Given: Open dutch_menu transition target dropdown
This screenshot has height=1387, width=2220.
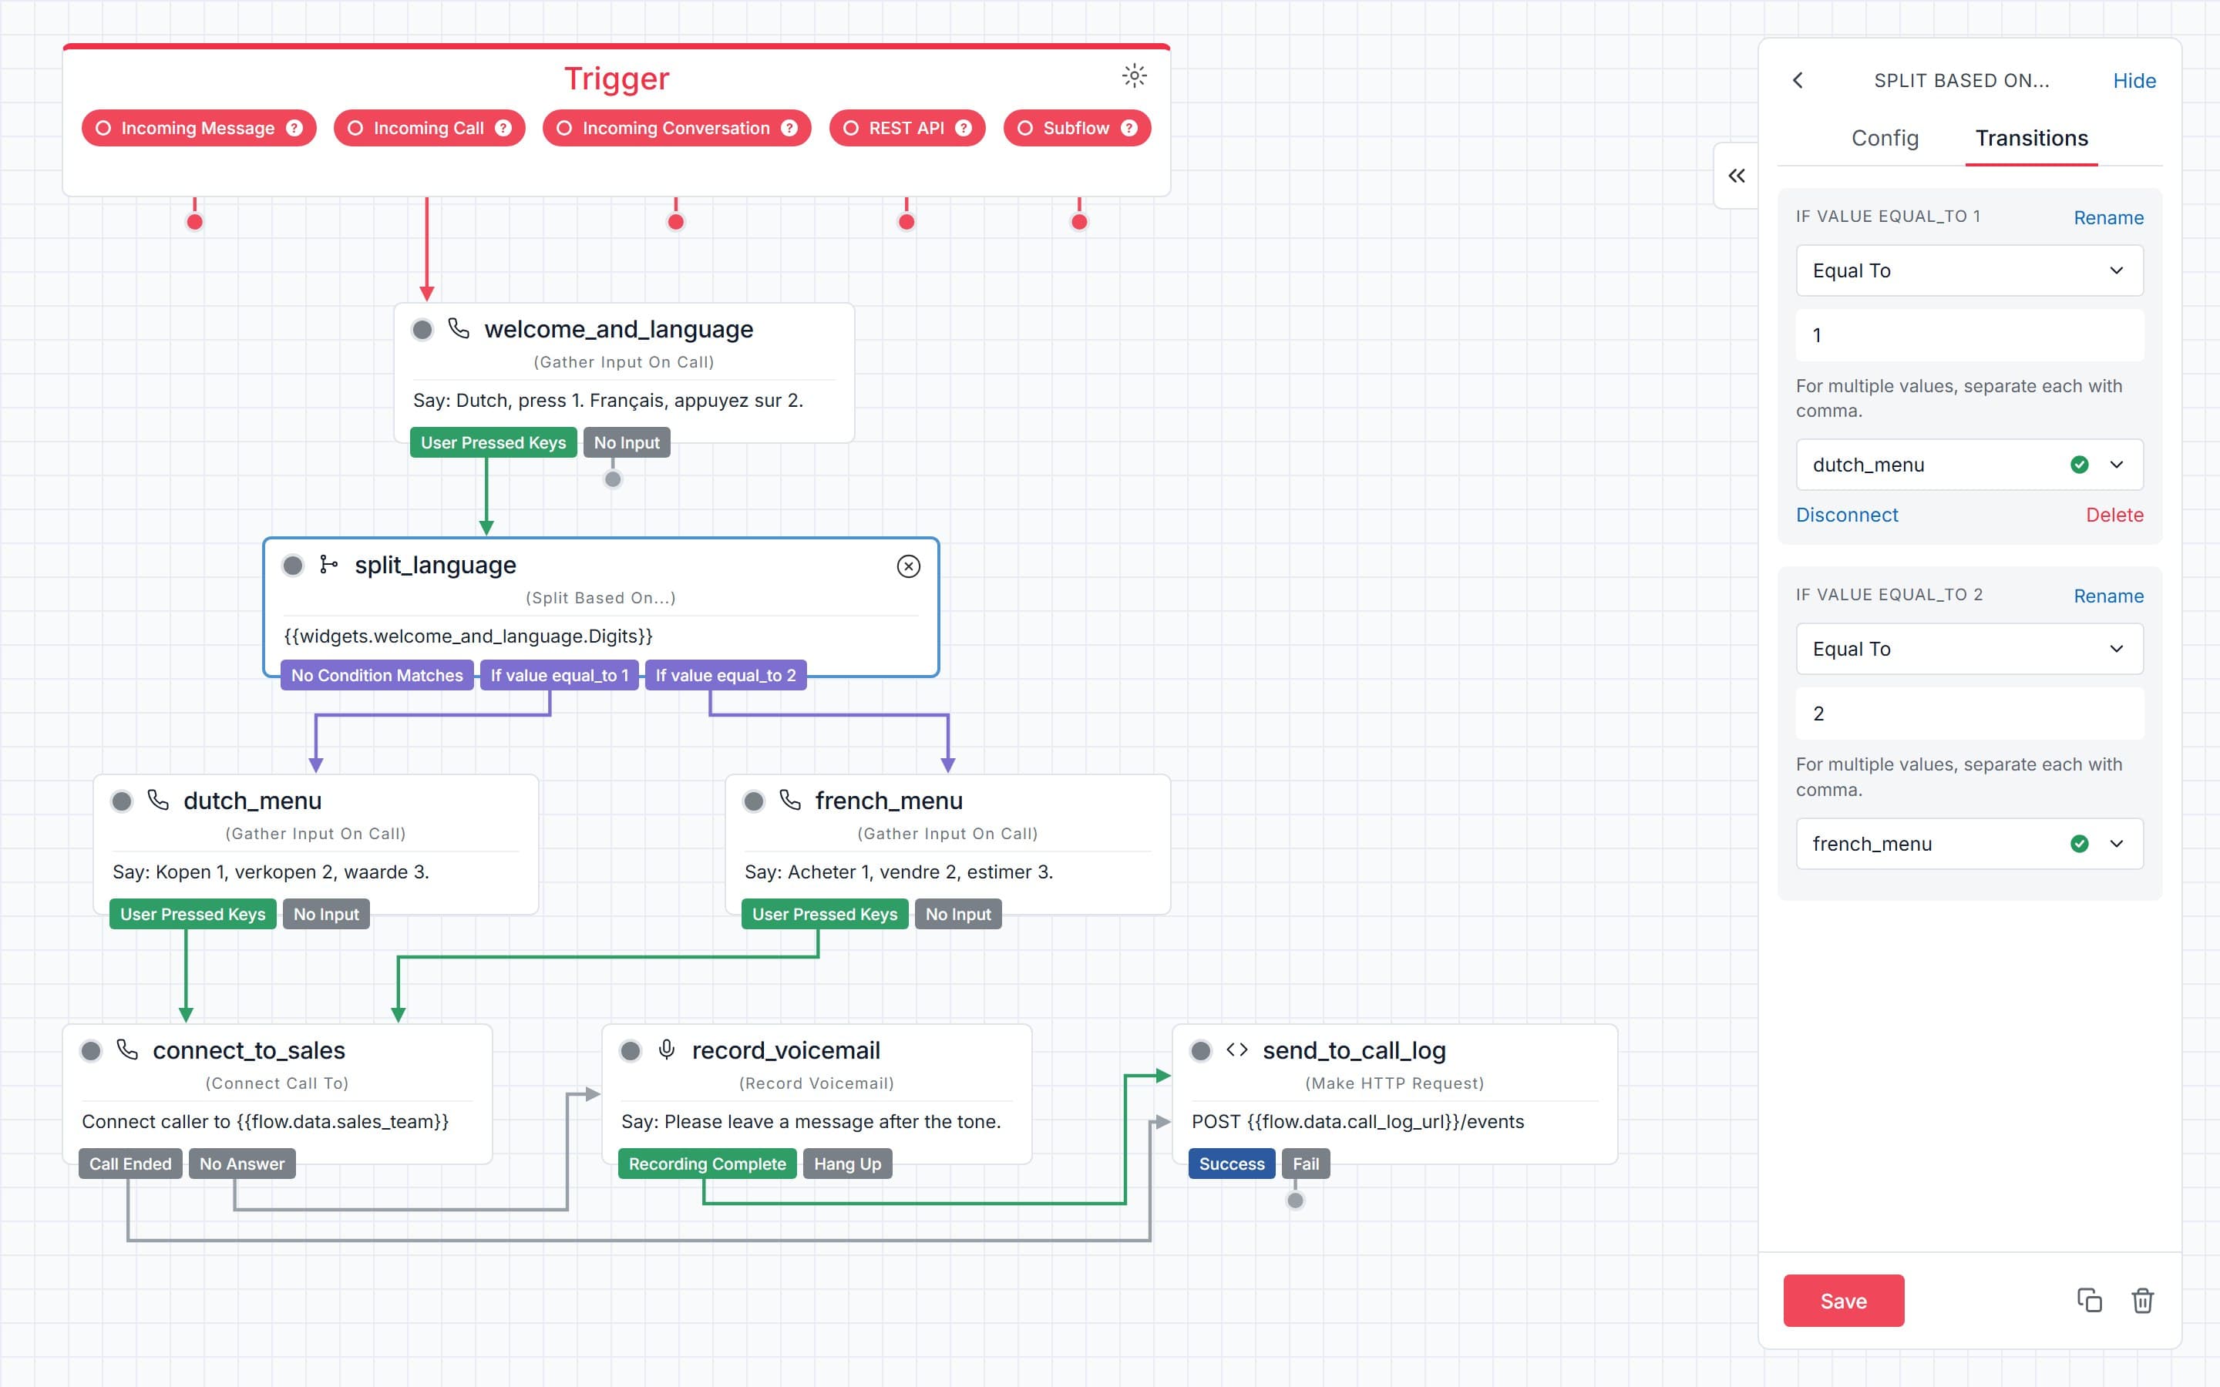Looking at the screenshot, I should [x=1969, y=465].
